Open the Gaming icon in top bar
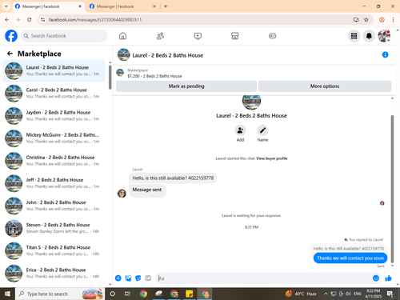This screenshot has width=400, height=300. tap(272, 36)
